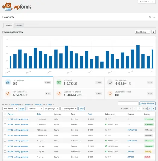Toggle select-all checkbox in table header
Viewport: 158px width, 161px height.
[x=5, y=114]
